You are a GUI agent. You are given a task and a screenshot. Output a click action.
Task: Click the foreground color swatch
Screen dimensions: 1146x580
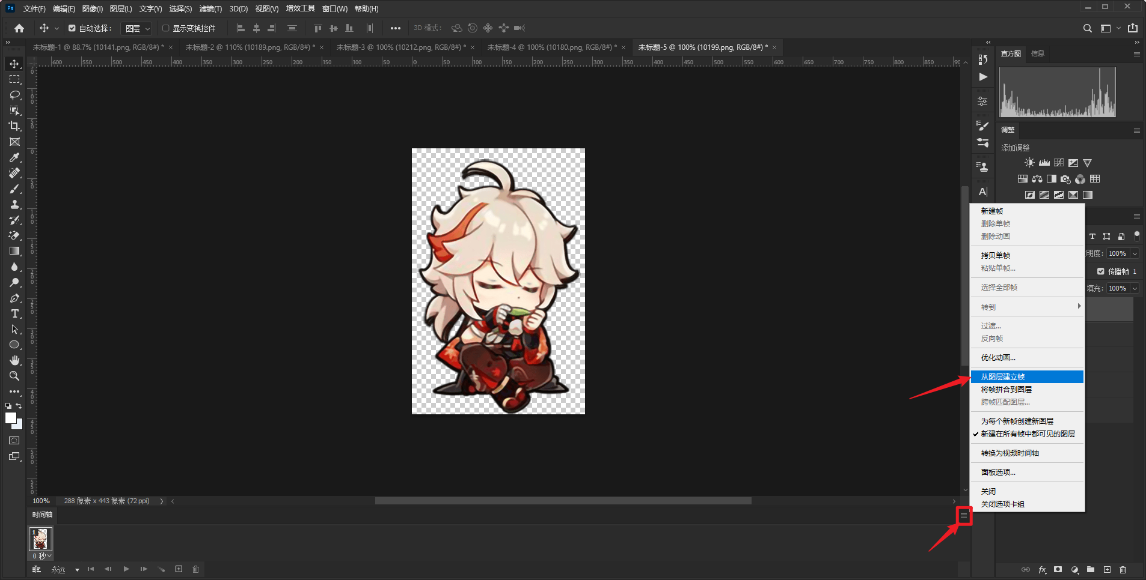[x=11, y=418]
